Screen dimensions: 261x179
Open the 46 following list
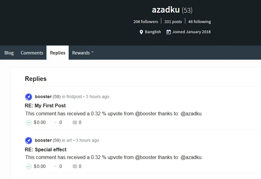click(x=199, y=22)
